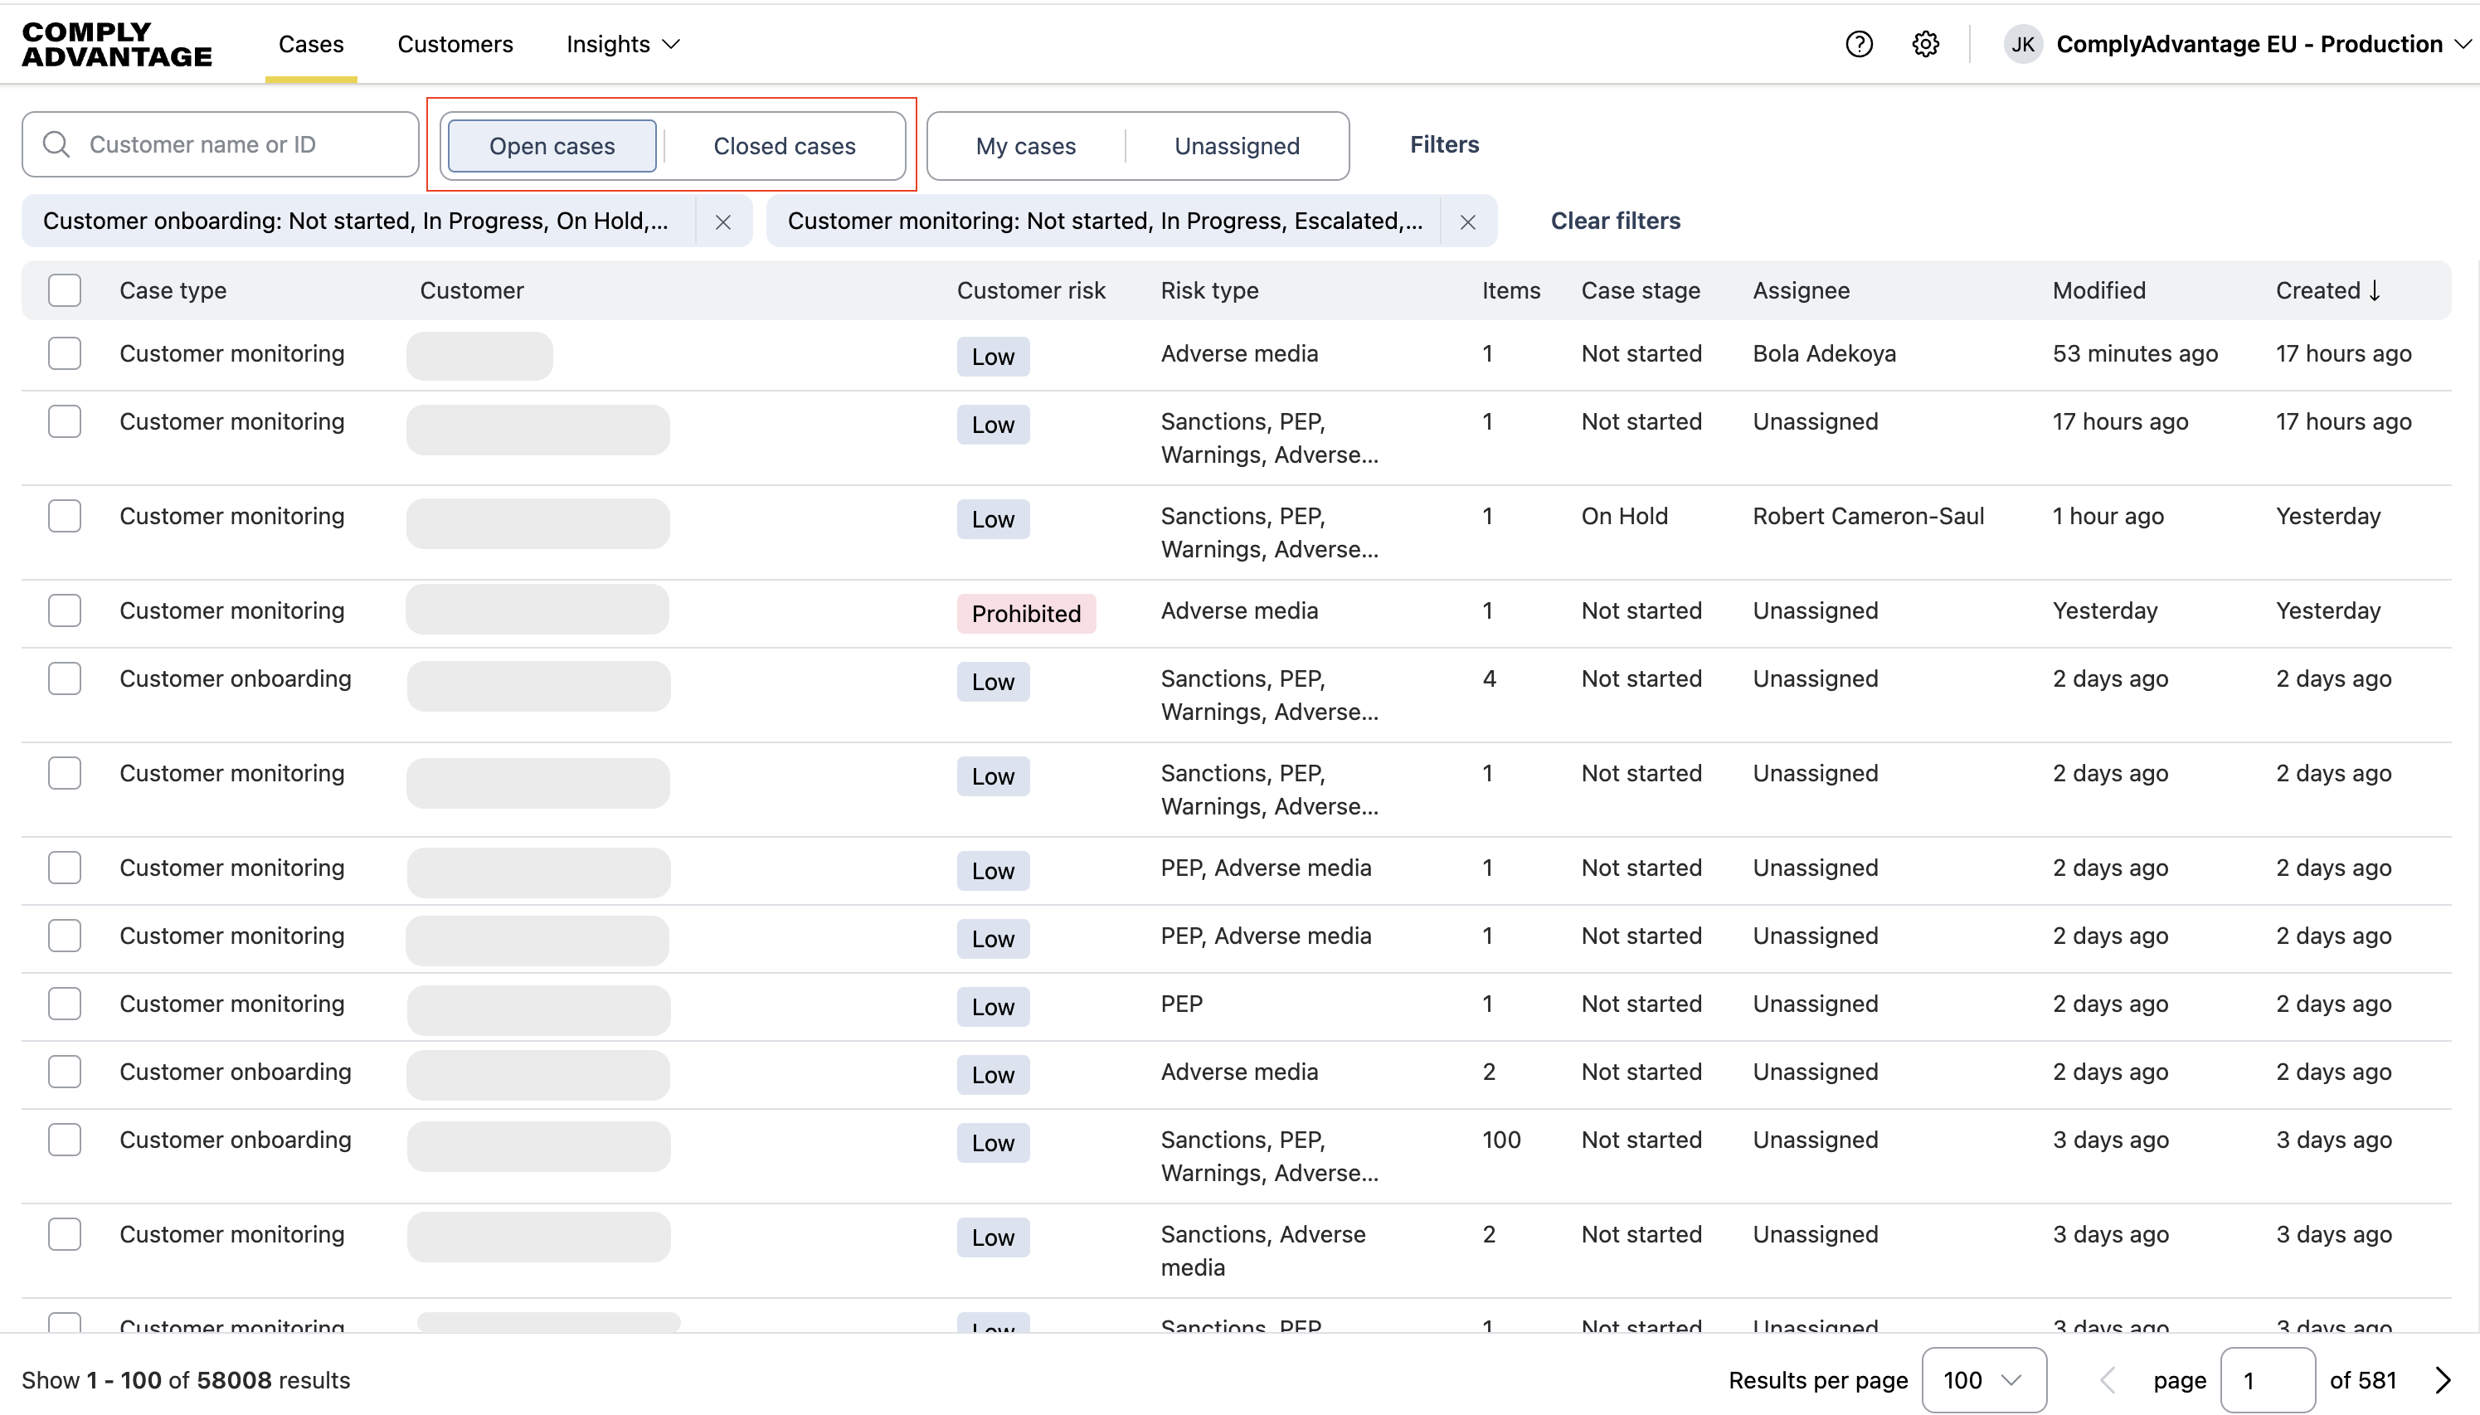Click the ComplyAdvantage logo
Image resolution: width=2480 pixels, height=1415 pixels.
pos(117,45)
